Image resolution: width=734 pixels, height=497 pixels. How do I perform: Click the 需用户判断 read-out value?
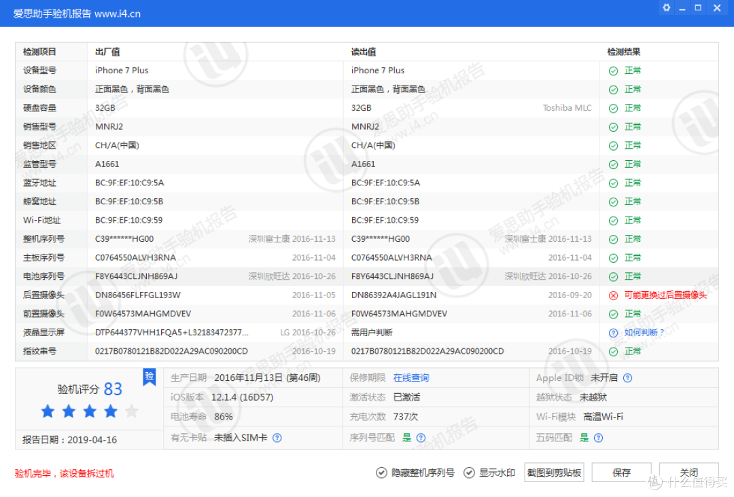pos(372,333)
